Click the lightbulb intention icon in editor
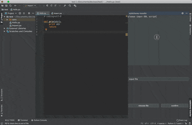Viewport: 192px width, 125px height. (x=46, y=29)
